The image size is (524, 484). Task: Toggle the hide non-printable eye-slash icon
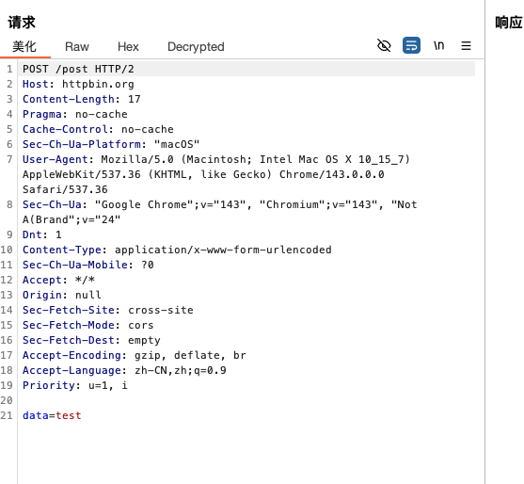click(384, 45)
